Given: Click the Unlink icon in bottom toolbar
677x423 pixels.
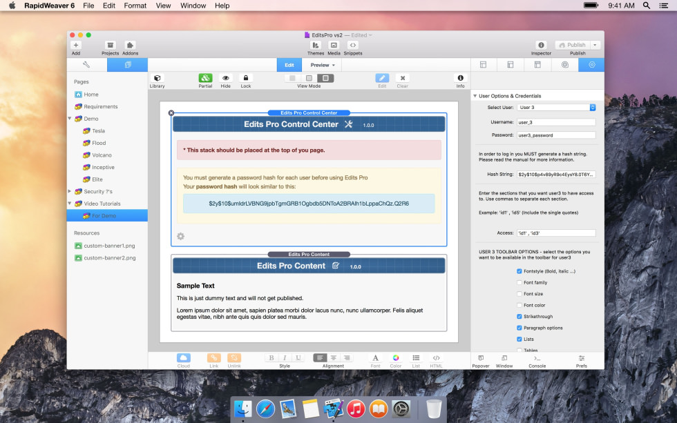Looking at the screenshot, I should (234, 358).
